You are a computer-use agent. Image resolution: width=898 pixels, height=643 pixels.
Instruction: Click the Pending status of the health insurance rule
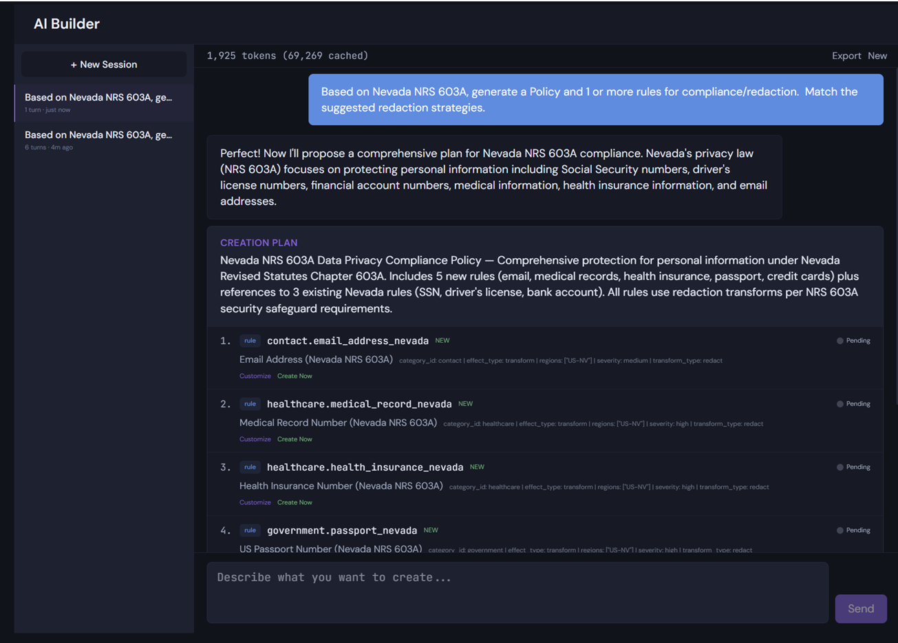[853, 467]
